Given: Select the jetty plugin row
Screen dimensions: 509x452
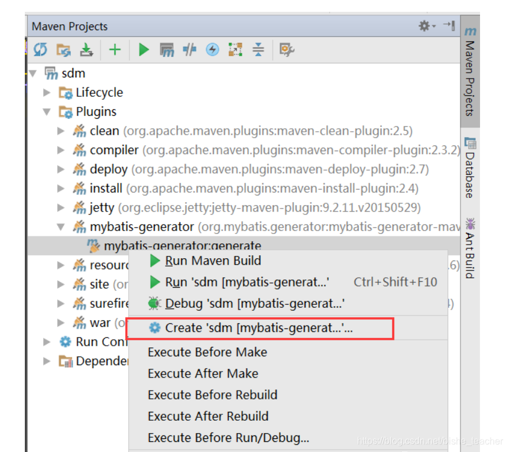Looking at the screenshot, I should point(244,207).
